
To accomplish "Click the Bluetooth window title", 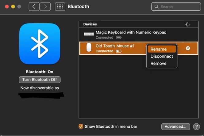I will coord(78,6).
